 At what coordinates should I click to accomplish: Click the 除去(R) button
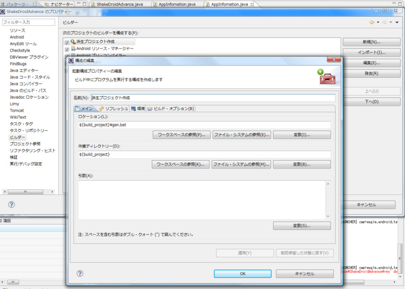point(372,73)
